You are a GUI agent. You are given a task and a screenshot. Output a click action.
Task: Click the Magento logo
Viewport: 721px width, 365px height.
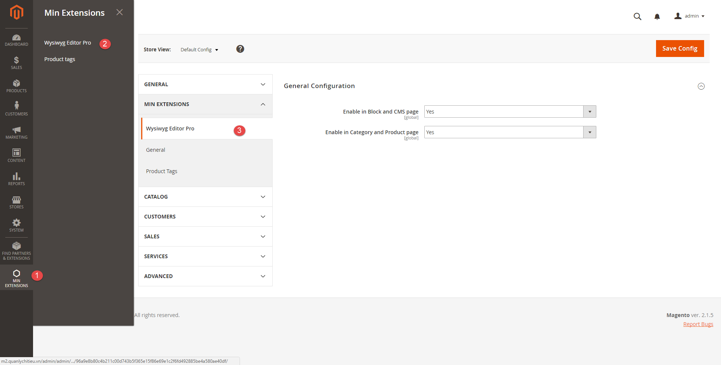click(17, 12)
